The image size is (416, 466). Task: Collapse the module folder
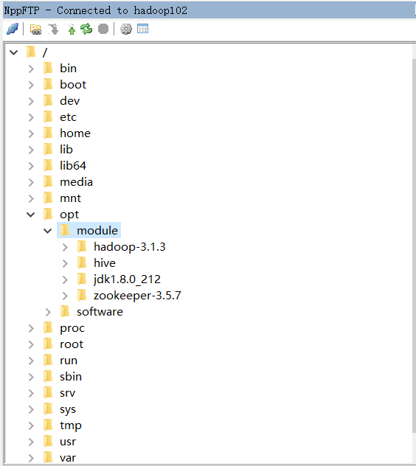(48, 231)
